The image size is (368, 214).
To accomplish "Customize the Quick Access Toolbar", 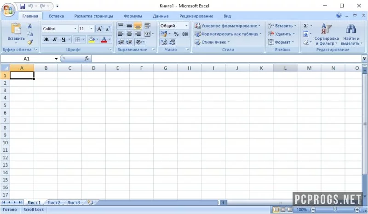I will click(x=57, y=6).
